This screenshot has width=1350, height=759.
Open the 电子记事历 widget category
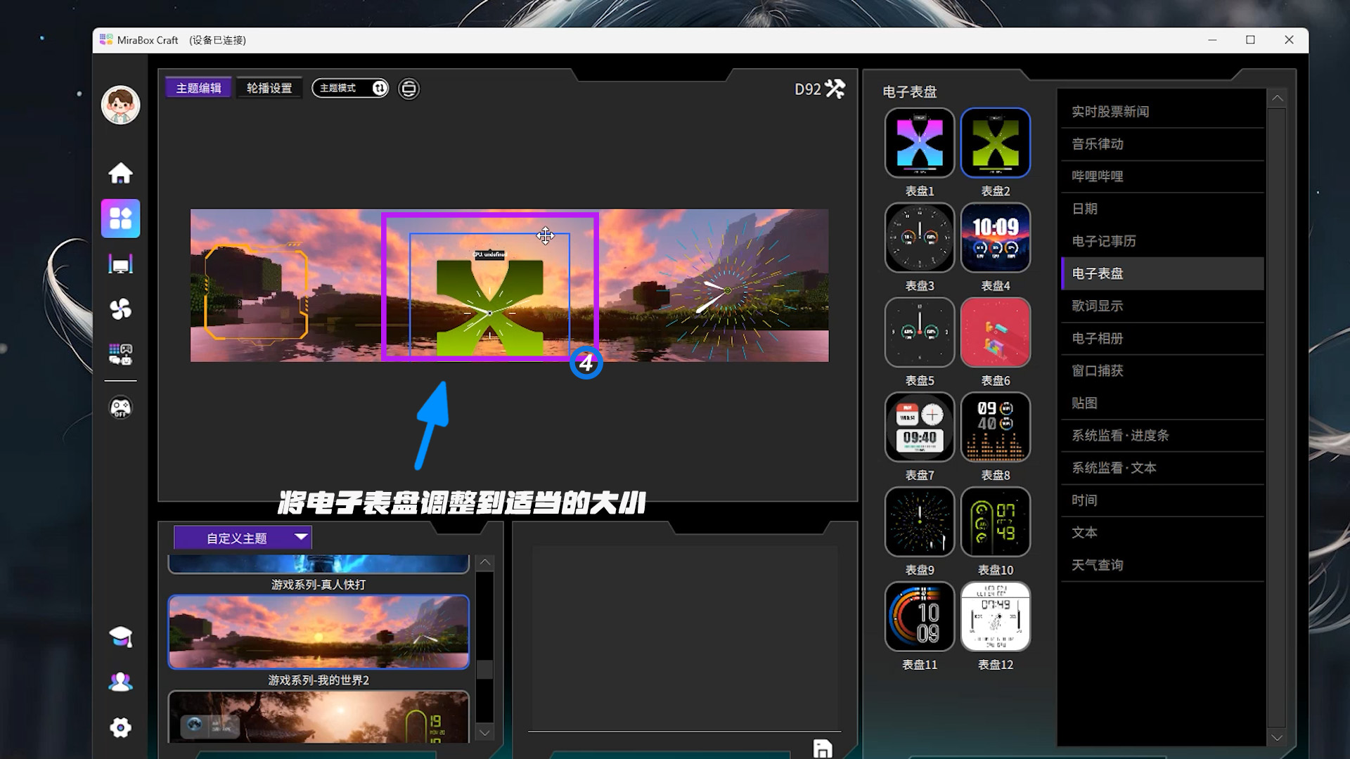click(1162, 241)
